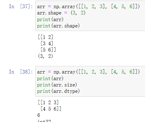
Task: Click the In [38] cell prompt
Action: (21, 72)
